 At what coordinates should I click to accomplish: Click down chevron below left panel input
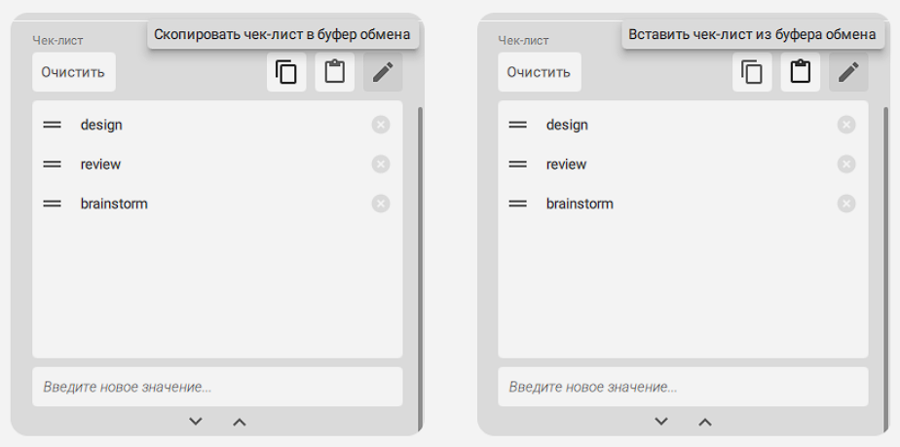(196, 422)
